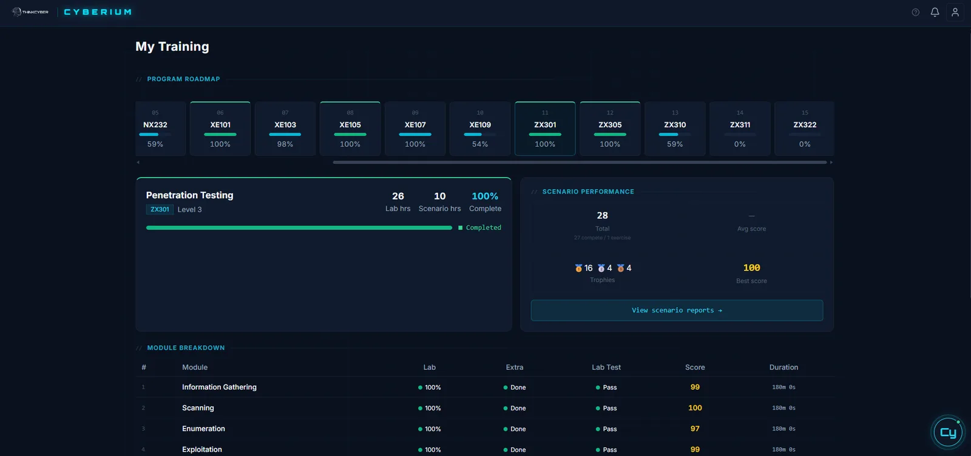This screenshot has height=456, width=971.
Task: Select the XE105 roadmap card
Action: [350, 129]
